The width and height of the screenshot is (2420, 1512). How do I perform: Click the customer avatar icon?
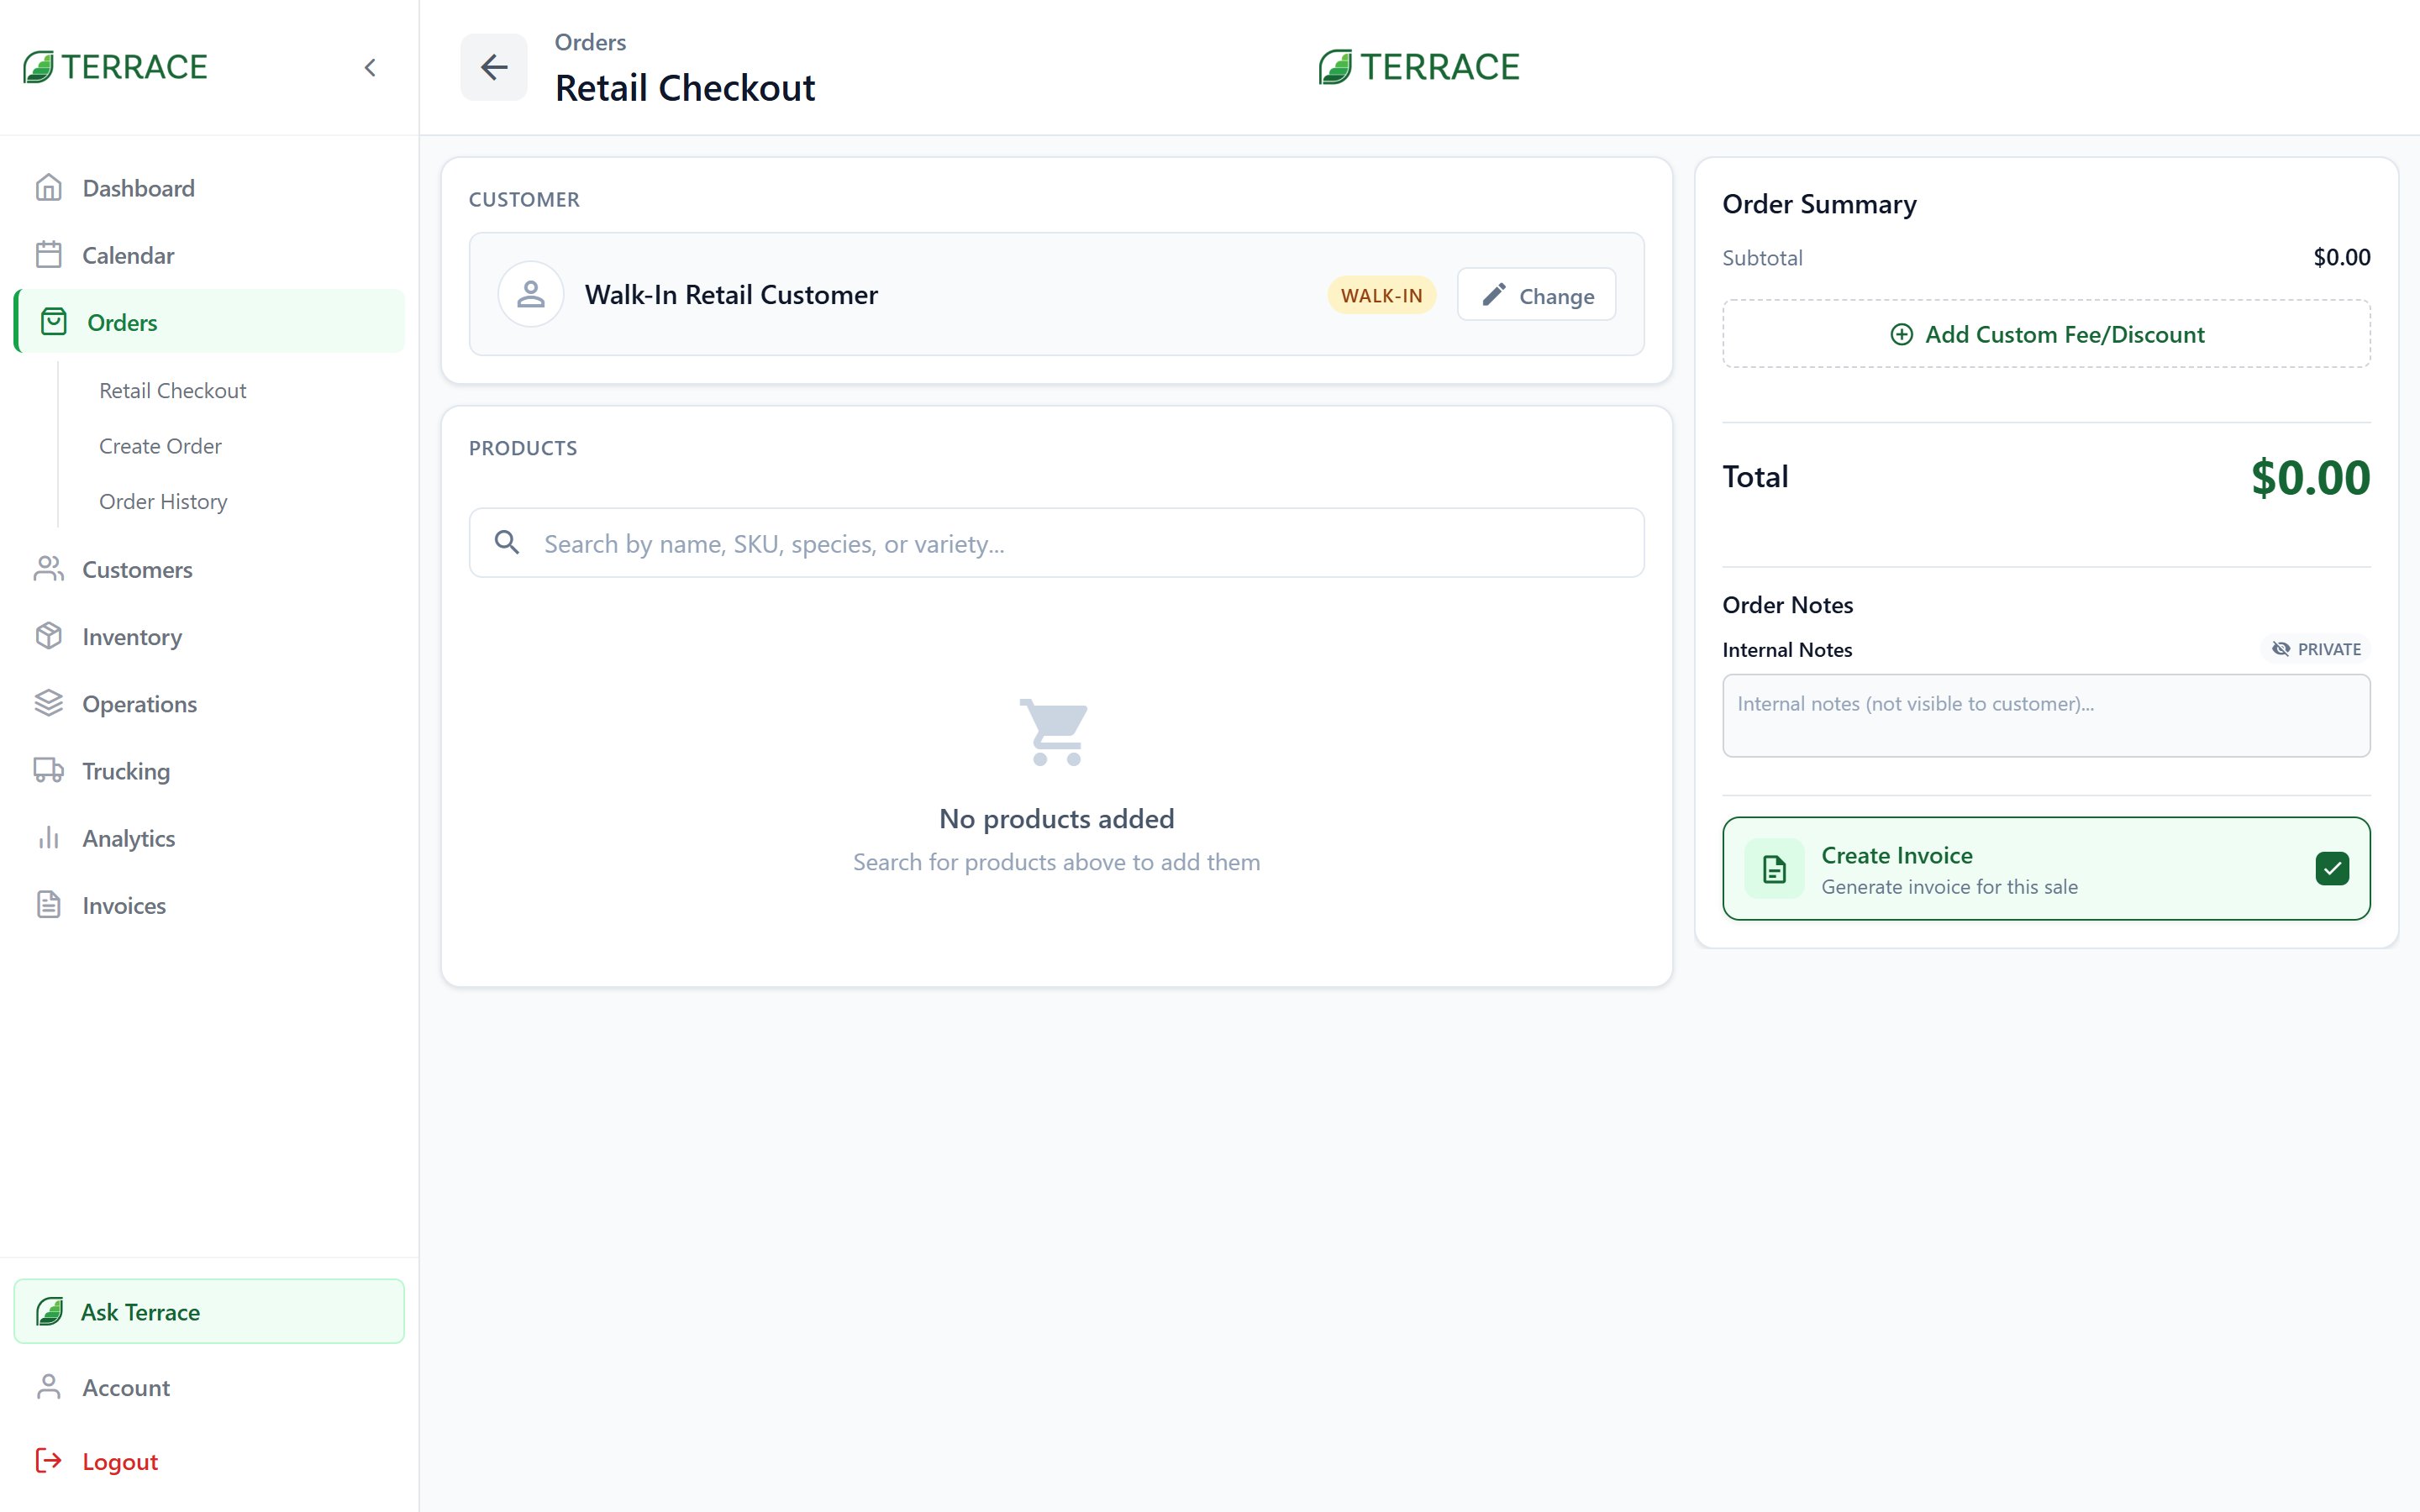531,294
